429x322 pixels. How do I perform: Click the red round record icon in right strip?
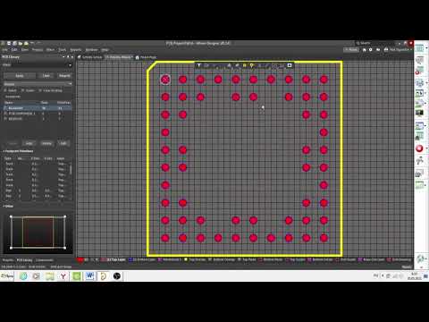(x=419, y=148)
